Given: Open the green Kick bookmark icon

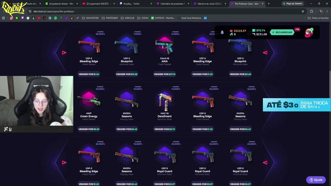Looking at the screenshot, I should [17, 18].
